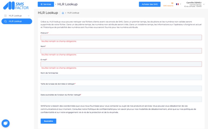Submit the form with Soumettre
Screen dimensions: 208x129
tap(48, 121)
